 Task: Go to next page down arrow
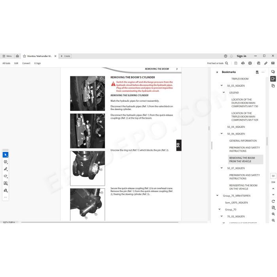coord(273,195)
